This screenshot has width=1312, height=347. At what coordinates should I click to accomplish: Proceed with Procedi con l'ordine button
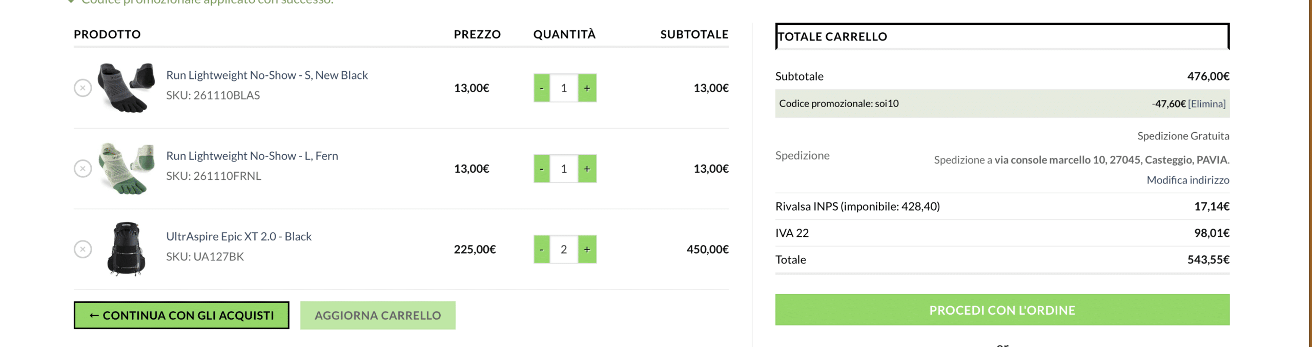pos(1002,310)
